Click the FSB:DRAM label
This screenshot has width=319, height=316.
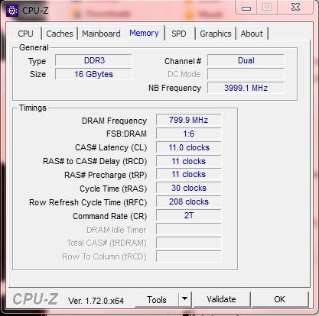pyautogui.click(x=126, y=134)
